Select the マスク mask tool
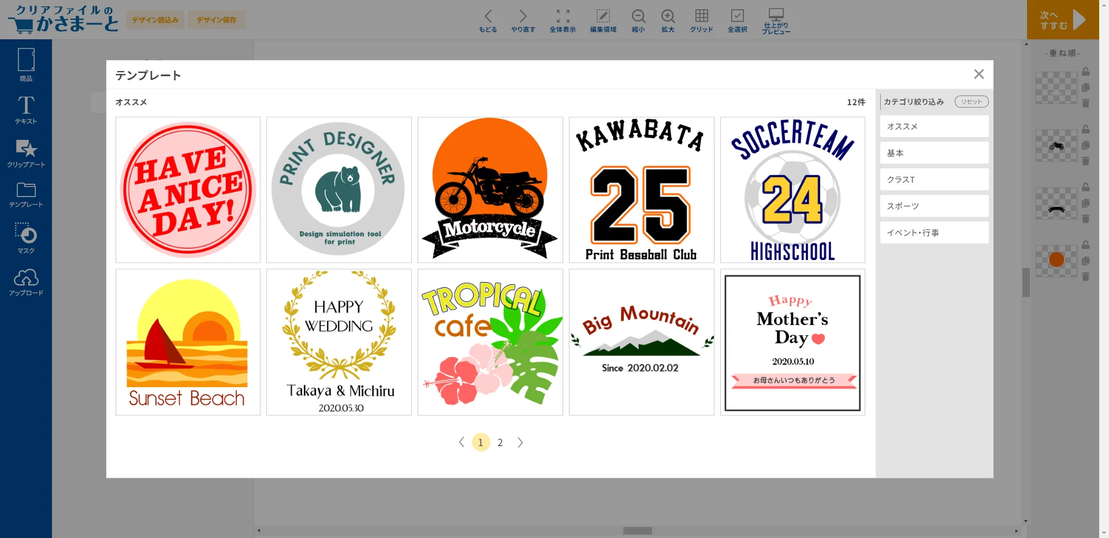1109x538 pixels. (26, 238)
